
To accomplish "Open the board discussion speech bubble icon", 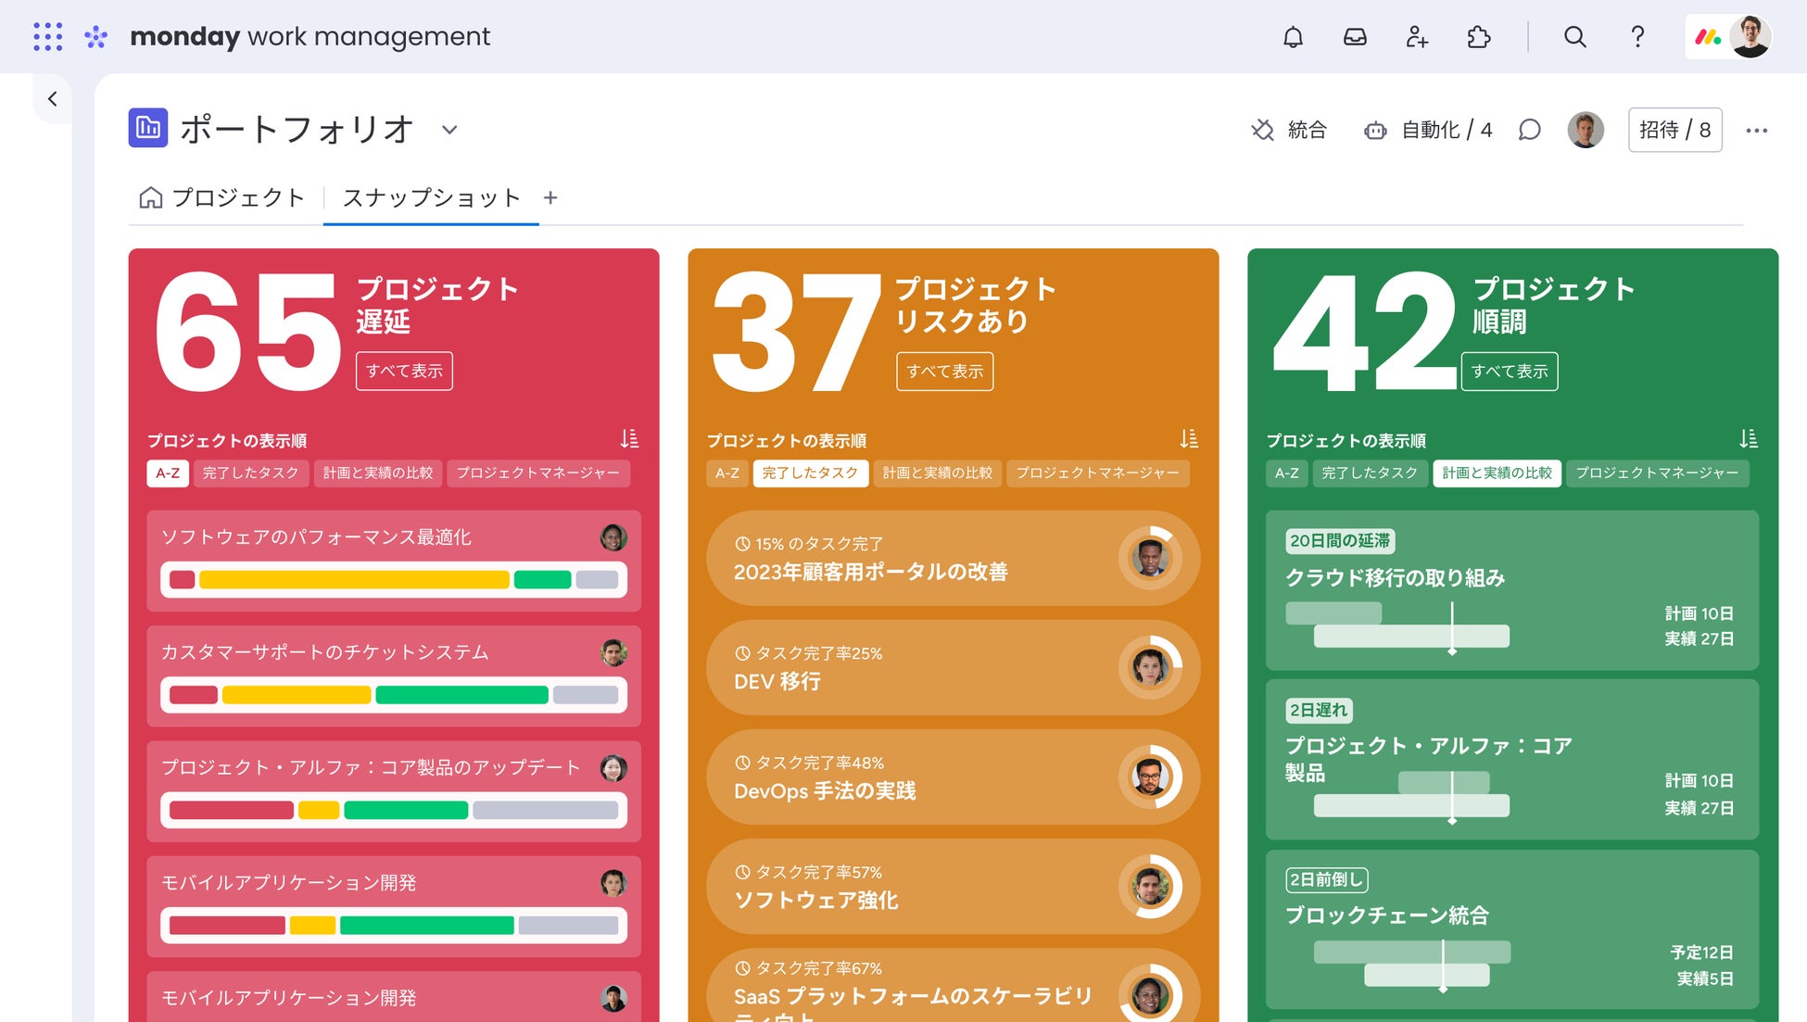I will [x=1530, y=130].
